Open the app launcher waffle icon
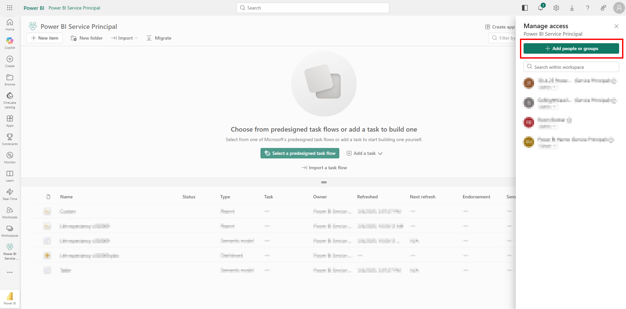The image size is (626, 309). [x=10, y=8]
